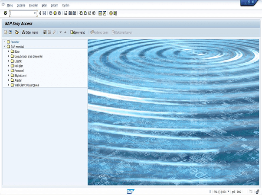262x195 pixels.
Task: Expand the Personel tree node arrow
Action: pyautogui.click(x=9, y=70)
